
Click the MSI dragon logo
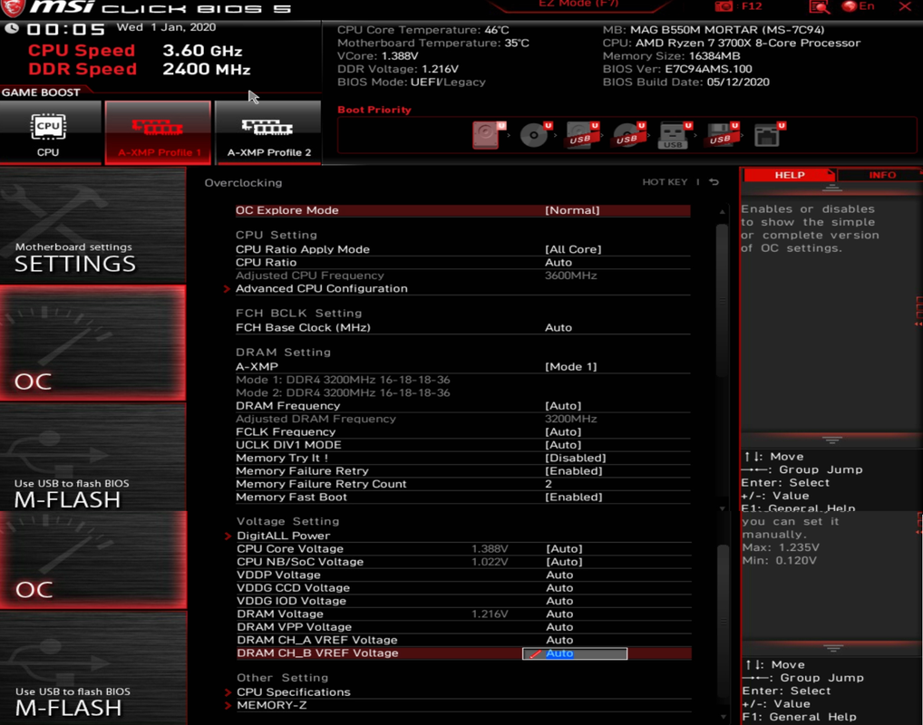[x=13, y=7]
